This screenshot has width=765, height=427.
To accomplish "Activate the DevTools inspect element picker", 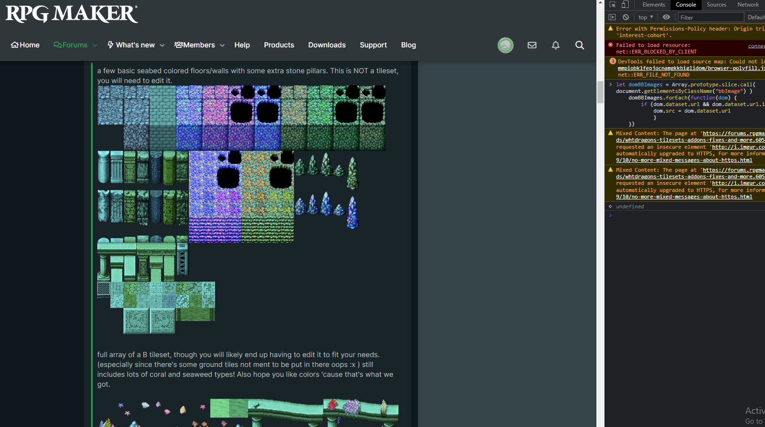I will point(613,5).
